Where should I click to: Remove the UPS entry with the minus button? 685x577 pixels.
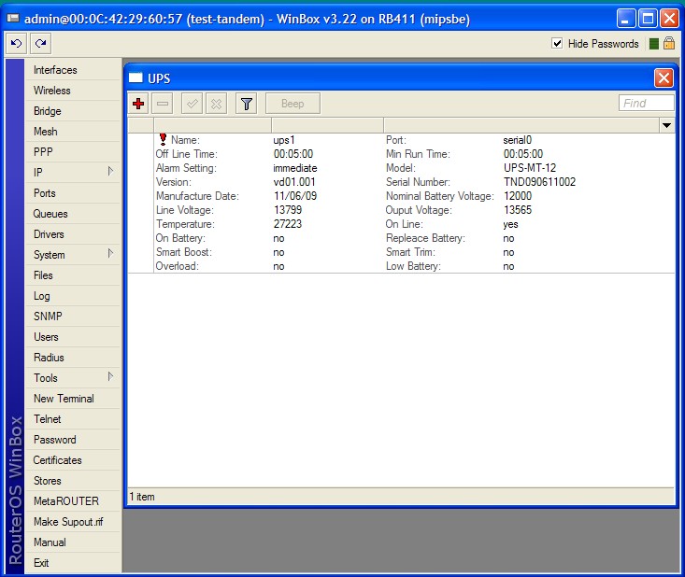point(163,104)
